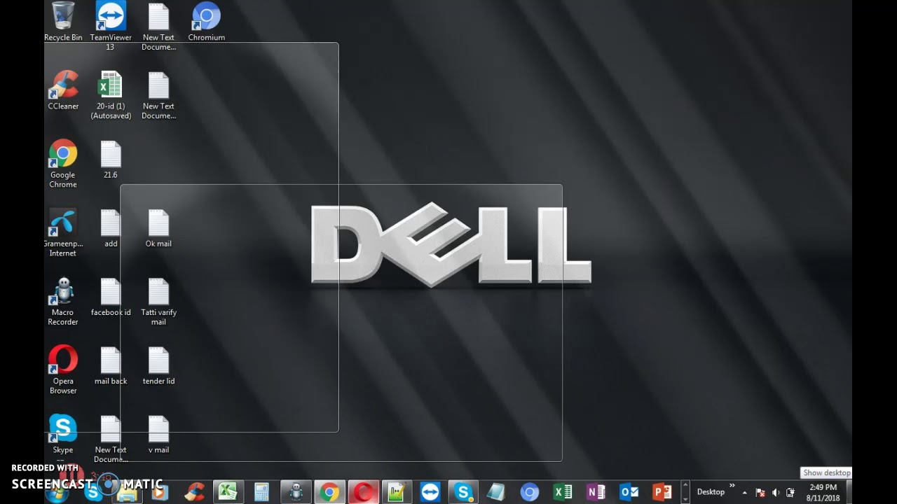Select the 'tender lid' text file
This screenshot has height=504, width=897.
point(158,365)
